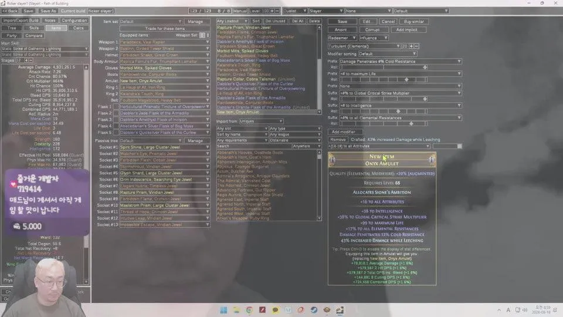
Task: Open File Explorer from the taskbar
Action: point(236,310)
